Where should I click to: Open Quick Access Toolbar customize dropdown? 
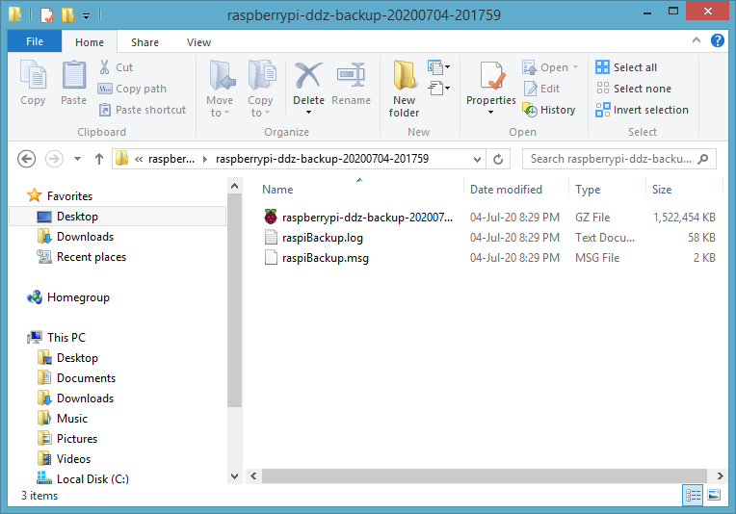click(87, 16)
